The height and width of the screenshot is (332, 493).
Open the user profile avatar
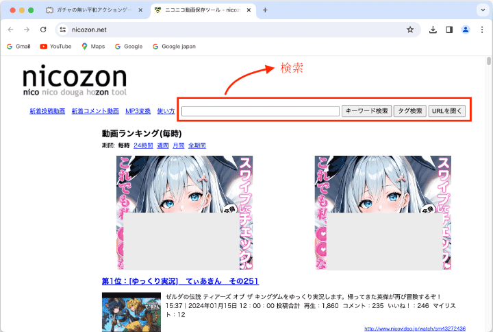[466, 29]
